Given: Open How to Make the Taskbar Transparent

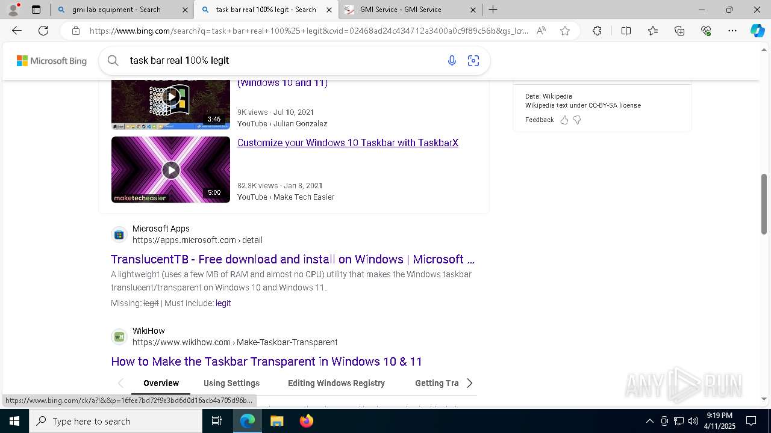Looking at the screenshot, I should (266, 362).
